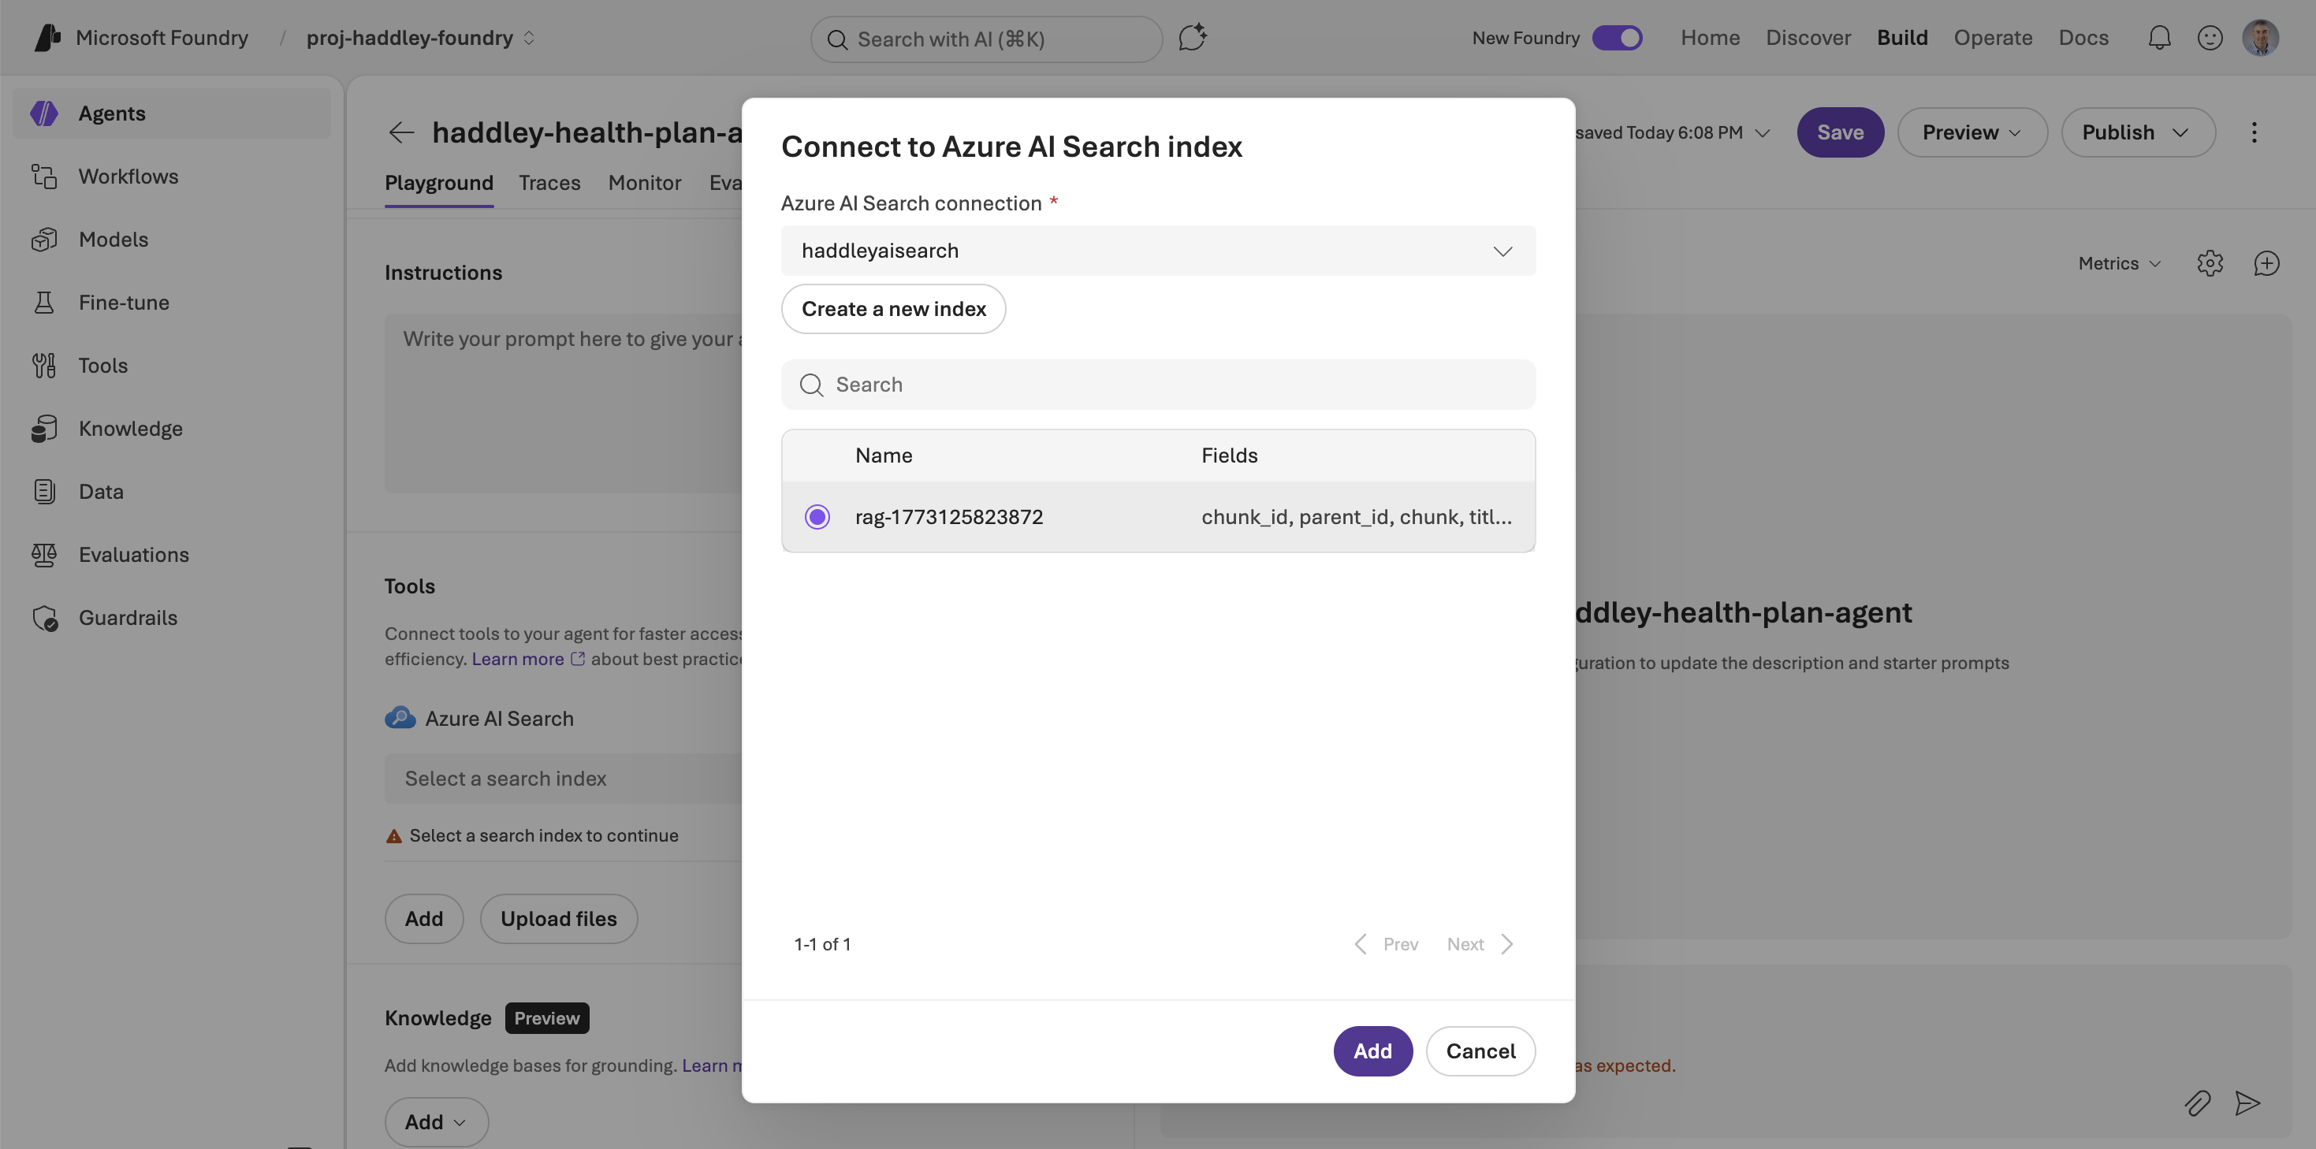
Task: Open the Metrics dropdown
Action: tap(2117, 262)
